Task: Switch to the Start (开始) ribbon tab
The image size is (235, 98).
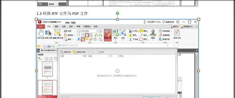Action: click(x=49, y=27)
